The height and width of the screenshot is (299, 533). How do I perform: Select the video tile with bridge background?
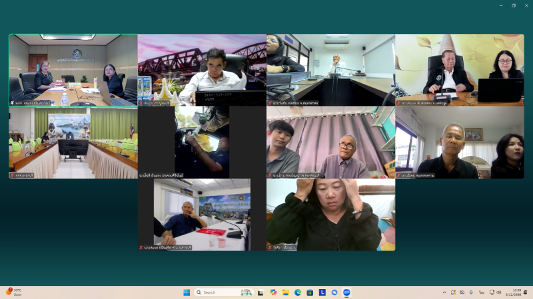(x=202, y=70)
